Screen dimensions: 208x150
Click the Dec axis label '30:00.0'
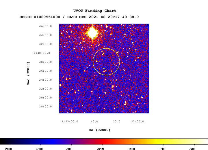[x=45, y=98]
